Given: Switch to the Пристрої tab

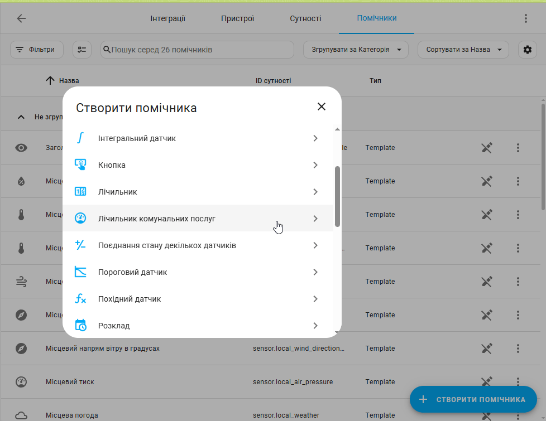Looking at the screenshot, I should click(x=237, y=18).
